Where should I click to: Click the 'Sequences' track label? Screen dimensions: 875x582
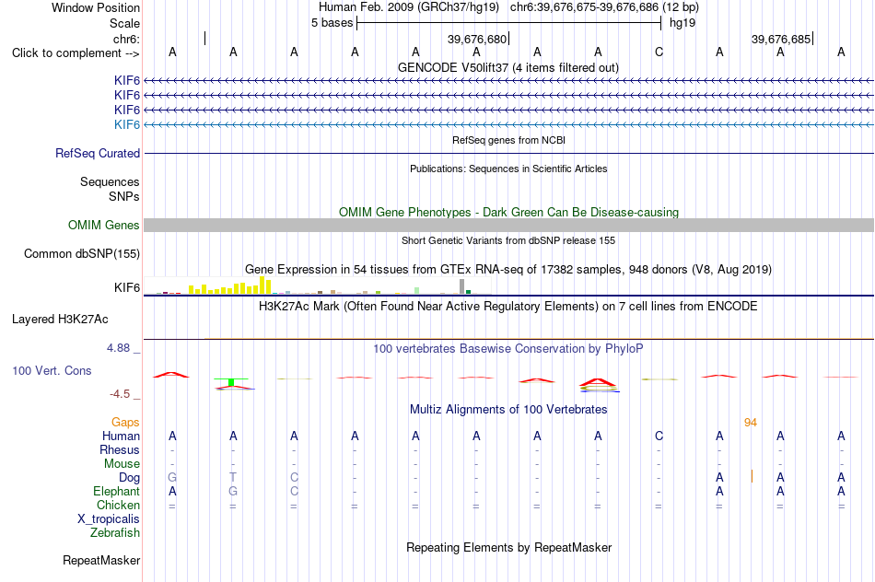[110, 182]
